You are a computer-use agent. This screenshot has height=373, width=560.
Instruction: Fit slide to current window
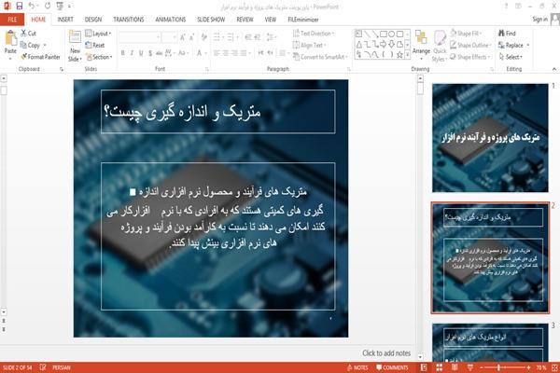tap(554, 367)
